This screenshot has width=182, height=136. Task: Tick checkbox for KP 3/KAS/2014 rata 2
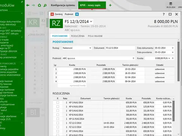(x=58, y=131)
